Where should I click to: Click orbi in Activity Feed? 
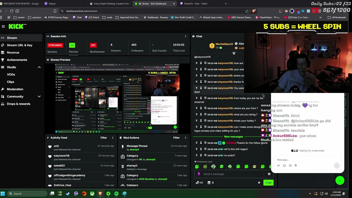(x=56, y=146)
